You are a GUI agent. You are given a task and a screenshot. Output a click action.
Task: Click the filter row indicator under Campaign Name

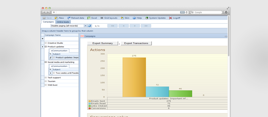point(42,39)
